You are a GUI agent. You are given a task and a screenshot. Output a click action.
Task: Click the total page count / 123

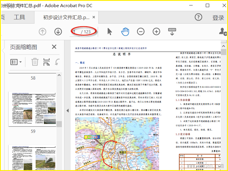[86, 32]
